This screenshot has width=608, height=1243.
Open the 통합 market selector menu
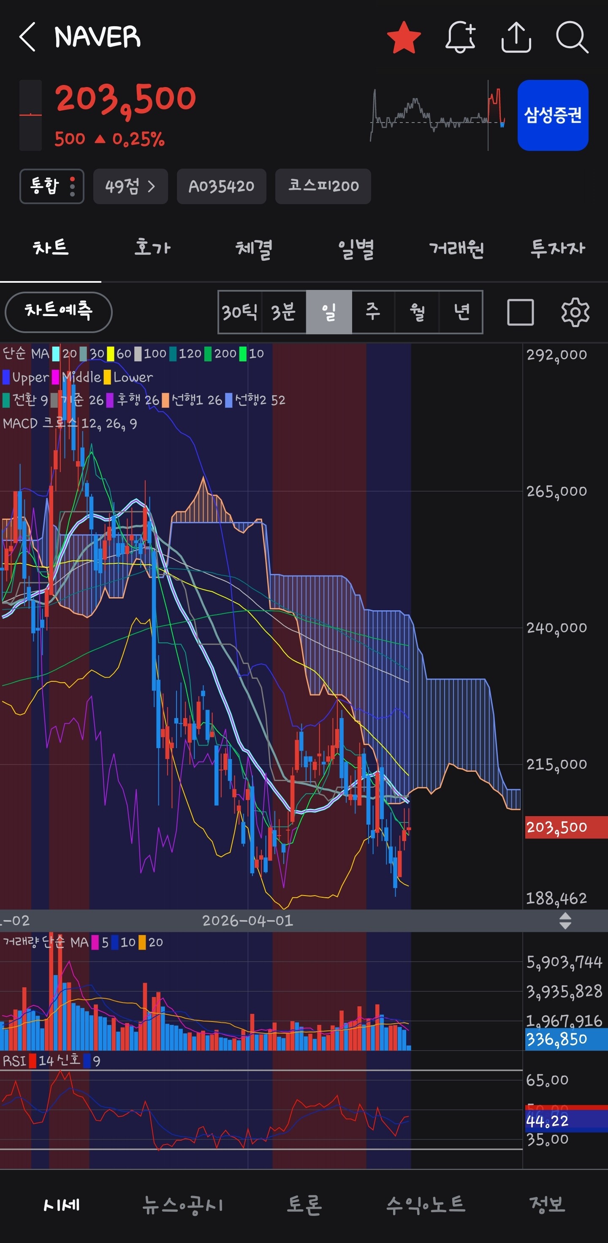(52, 186)
